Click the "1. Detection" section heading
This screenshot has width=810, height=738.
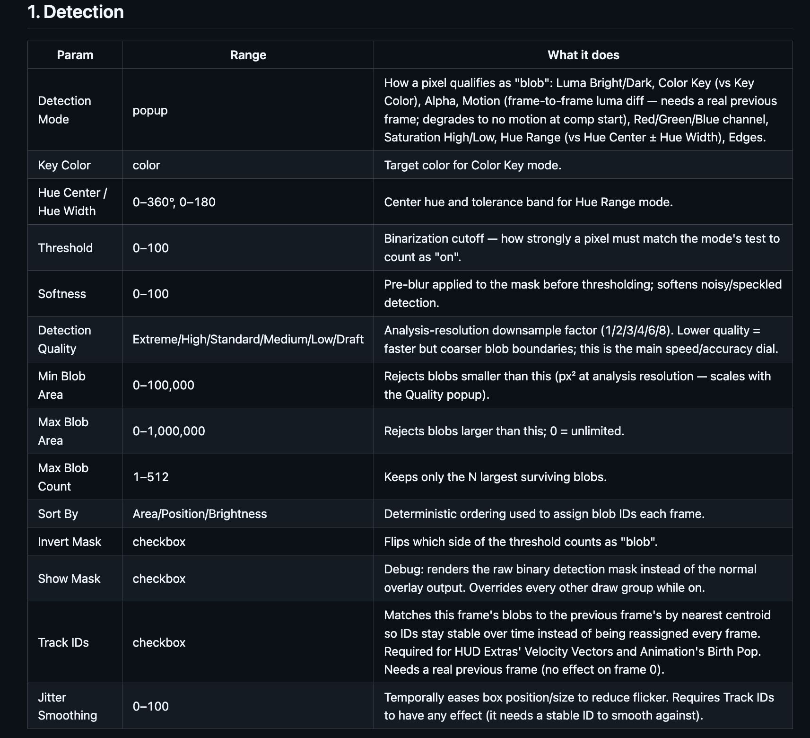(76, 12)
